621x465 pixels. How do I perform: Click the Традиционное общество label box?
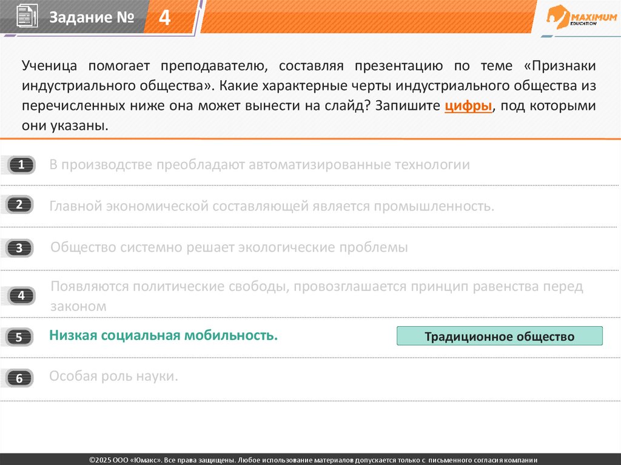pyautogui.click(x=500, y=336)
